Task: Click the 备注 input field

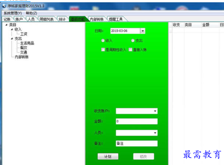Action: 137,144
